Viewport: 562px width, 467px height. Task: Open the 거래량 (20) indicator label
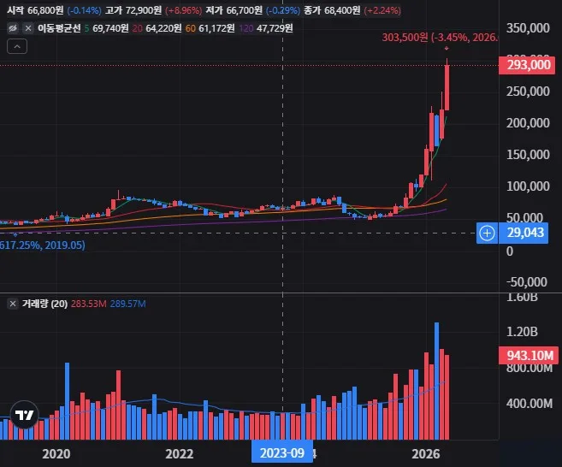pyautogui.click(x=44, y=304)
